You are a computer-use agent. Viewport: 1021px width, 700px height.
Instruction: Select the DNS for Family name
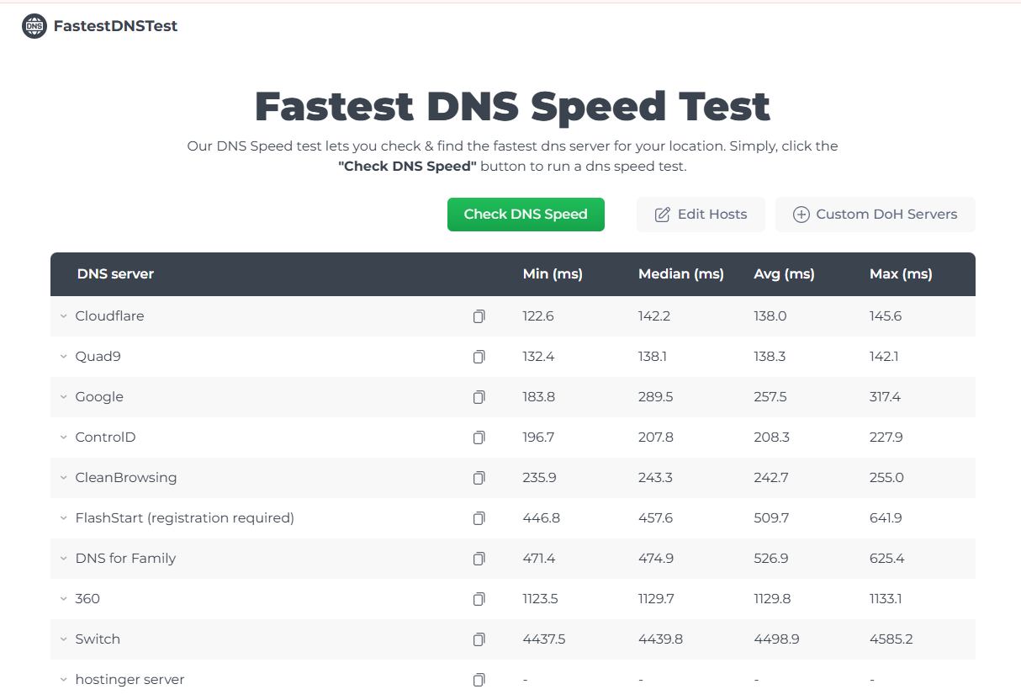click(125, 559)
